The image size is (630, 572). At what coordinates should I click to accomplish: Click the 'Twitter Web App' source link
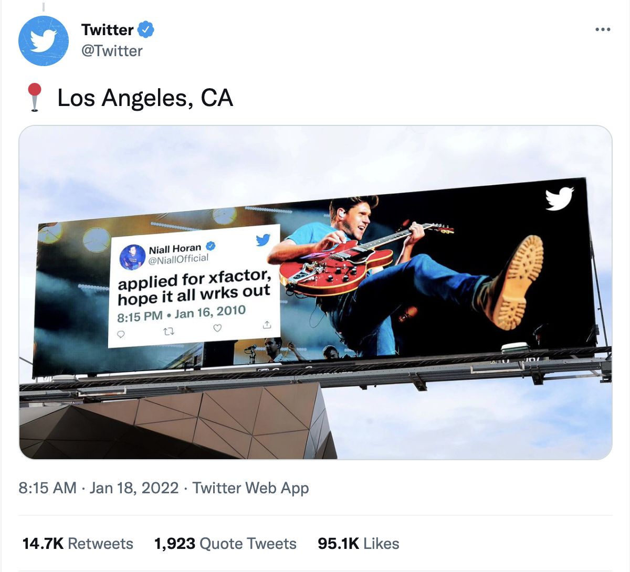pos(250,488)
